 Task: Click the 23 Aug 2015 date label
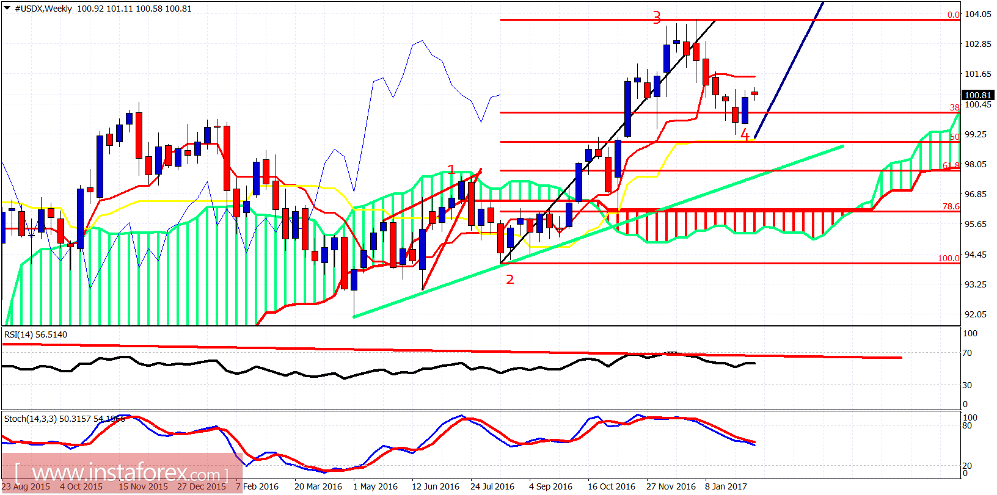pyautogui.click(x=26, y=486)
